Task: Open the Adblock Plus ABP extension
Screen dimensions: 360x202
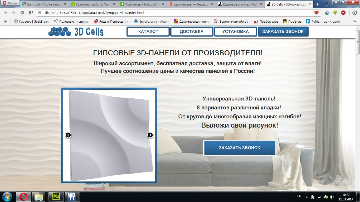Action: [x=343, y=13]
